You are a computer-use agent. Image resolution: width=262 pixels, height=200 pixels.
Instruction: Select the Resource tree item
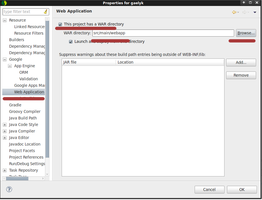[x=17, y=20]
